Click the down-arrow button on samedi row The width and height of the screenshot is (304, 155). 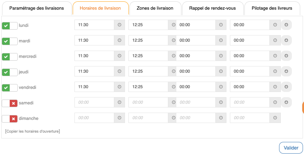point(286,102)
